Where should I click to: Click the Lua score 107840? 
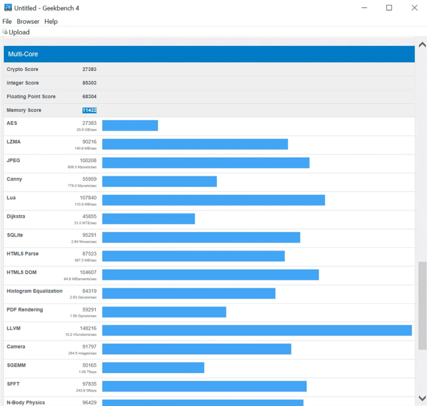(88, 198)
